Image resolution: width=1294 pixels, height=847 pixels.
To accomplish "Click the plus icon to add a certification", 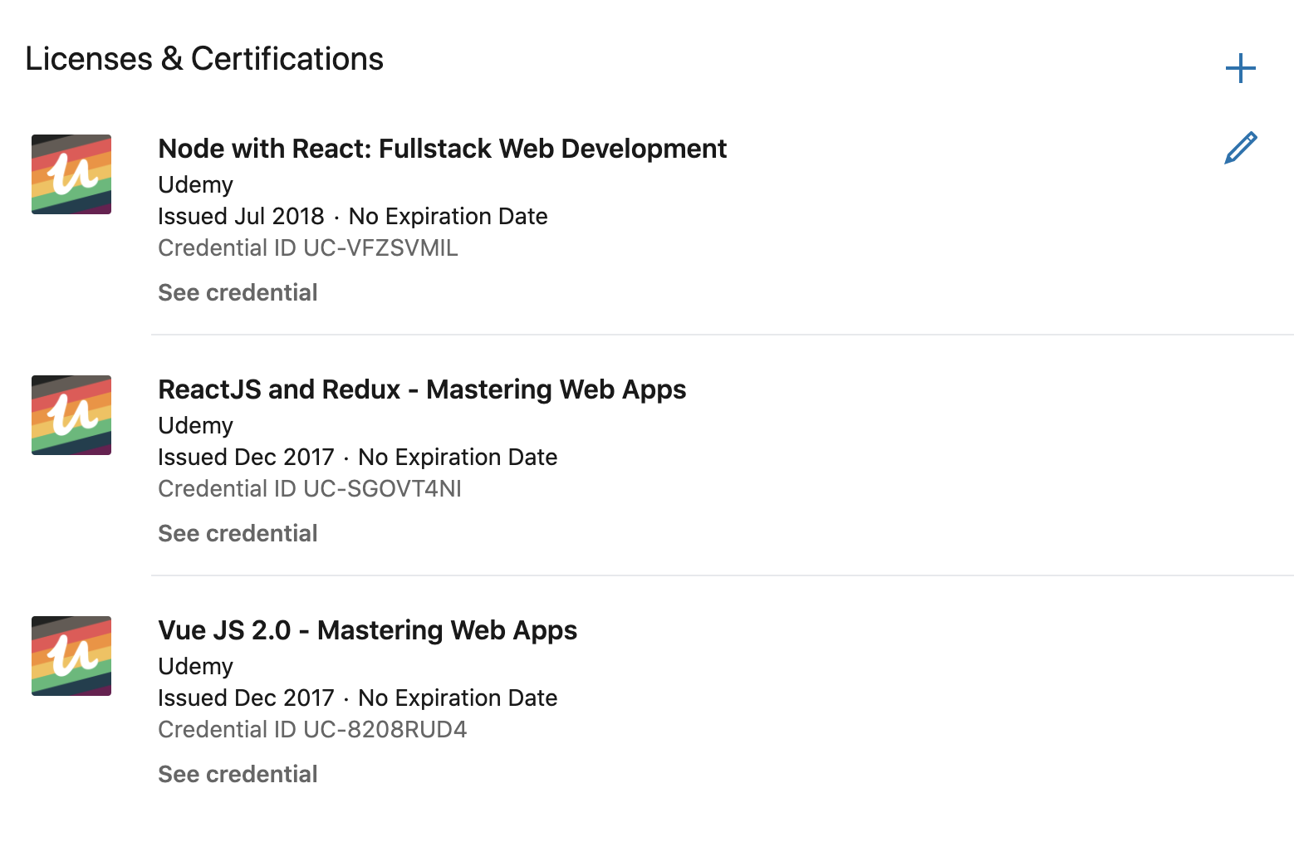I will 1240,68.
